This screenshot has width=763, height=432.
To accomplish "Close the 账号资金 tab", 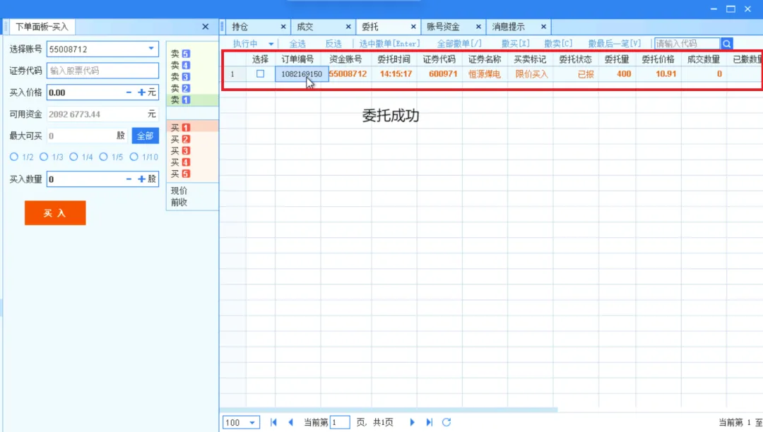I will tap(478, 27).
